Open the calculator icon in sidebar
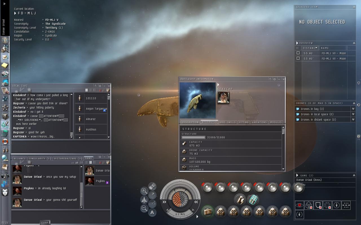This screenshot has width=361, height=225. (x=5, y=133)
